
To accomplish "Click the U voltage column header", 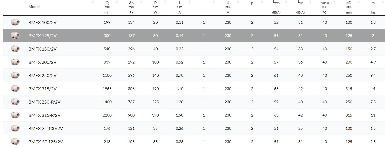I will (228, 3).
